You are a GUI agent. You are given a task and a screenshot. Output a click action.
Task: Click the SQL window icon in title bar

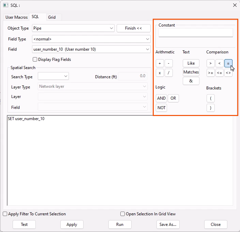pos(6,5)
